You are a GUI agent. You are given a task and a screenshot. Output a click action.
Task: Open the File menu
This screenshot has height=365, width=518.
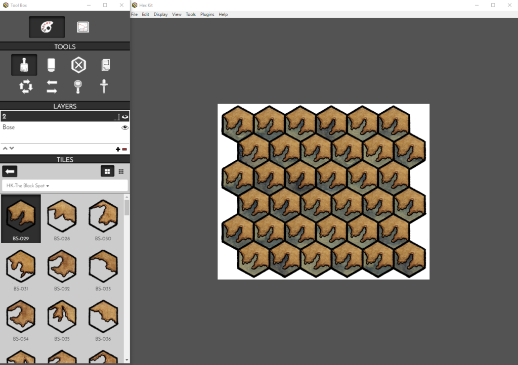tap(135, 15)
